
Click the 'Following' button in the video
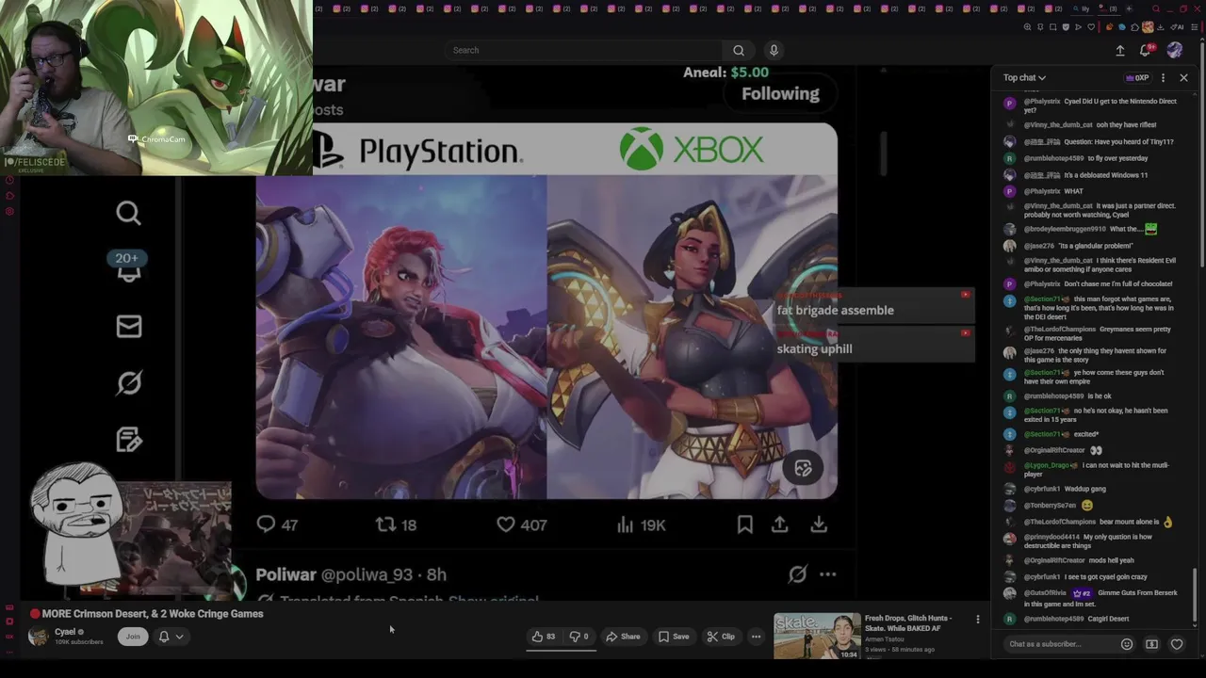[780, 93]
